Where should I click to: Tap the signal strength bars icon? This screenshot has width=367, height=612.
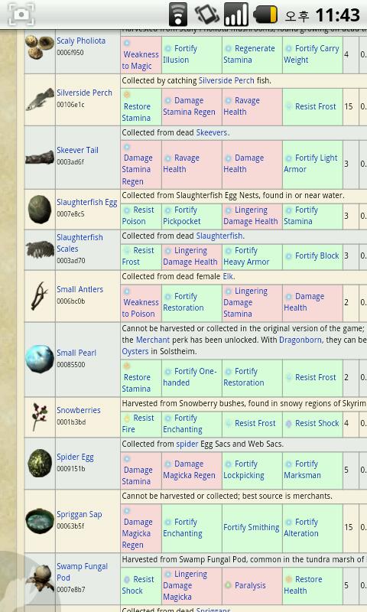pos(236,15)
